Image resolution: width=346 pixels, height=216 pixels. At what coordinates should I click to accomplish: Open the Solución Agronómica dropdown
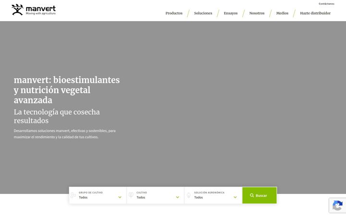tap(213, 195)
